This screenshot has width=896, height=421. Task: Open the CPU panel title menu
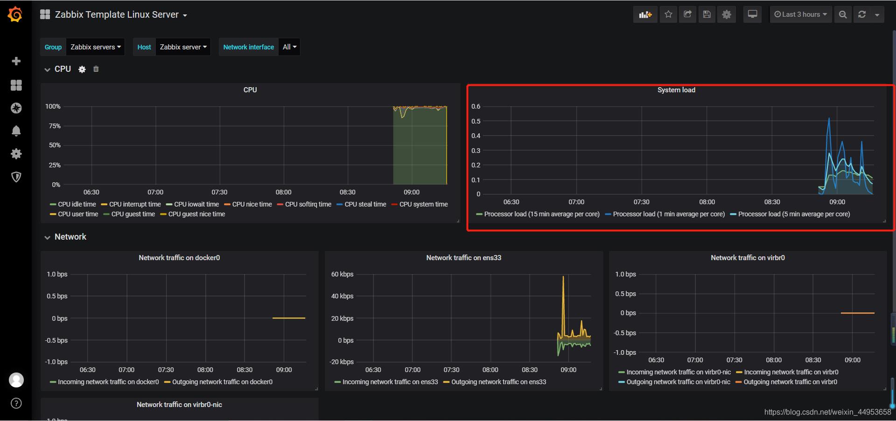coord(250,90)
